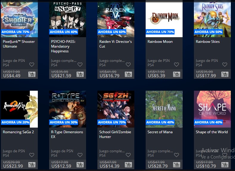The height and width of the screenshot is (171, 235).
Task: Toggle wishlist heart for Rainbow Moon
Action: tap(176, 65)
